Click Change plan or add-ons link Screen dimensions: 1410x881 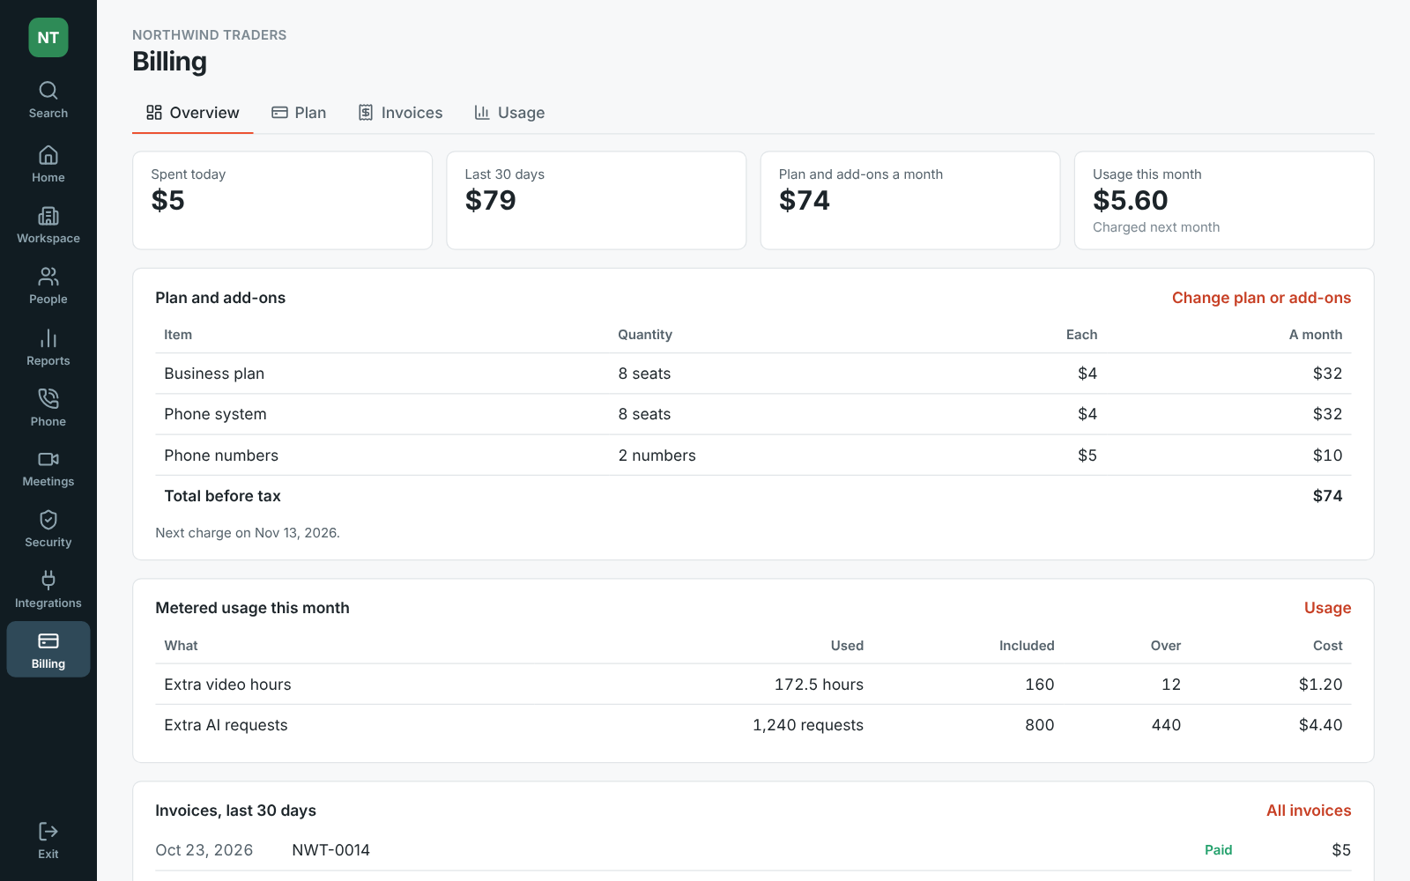(1261, 298)
